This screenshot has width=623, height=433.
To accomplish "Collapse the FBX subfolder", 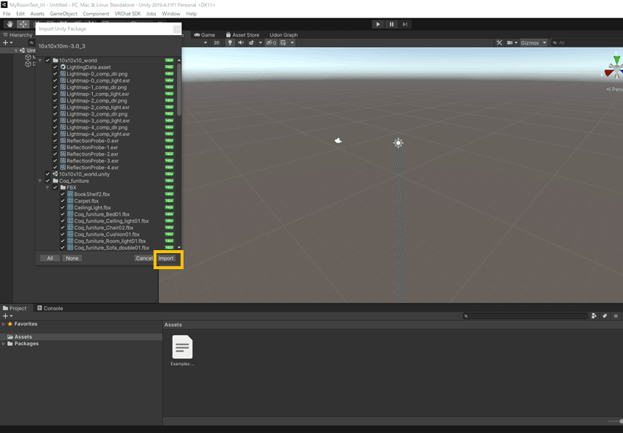I will [48, 187].
